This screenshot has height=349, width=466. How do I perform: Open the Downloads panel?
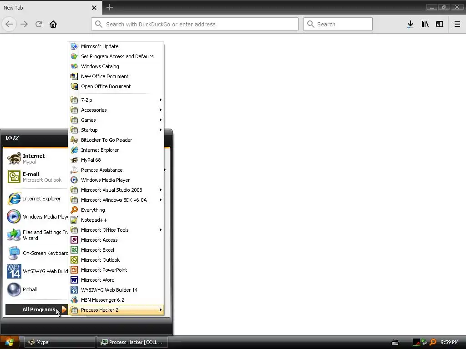click(410, 24)
